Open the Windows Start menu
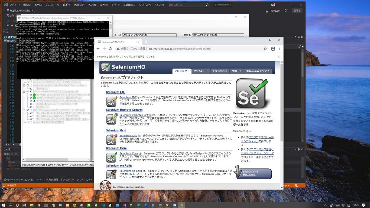Viewport: 370px width, 208px height. pos(3,205)
